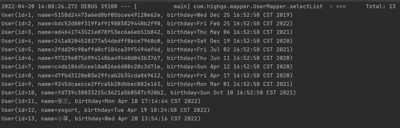The height and width of the screenshot is (128, 400).
Task: Click the name 张三 in id=11 row
Action: [62, 101]
